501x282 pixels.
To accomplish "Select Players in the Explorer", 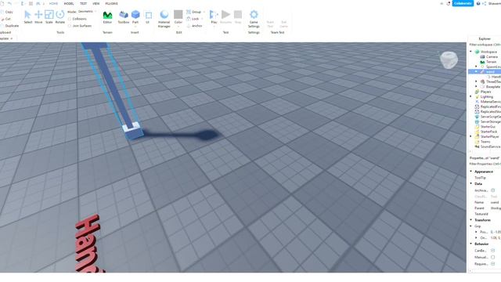I will 485,92.
